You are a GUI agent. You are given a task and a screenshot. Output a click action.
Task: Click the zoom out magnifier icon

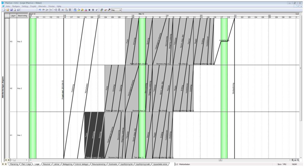(x=298, y=160)
